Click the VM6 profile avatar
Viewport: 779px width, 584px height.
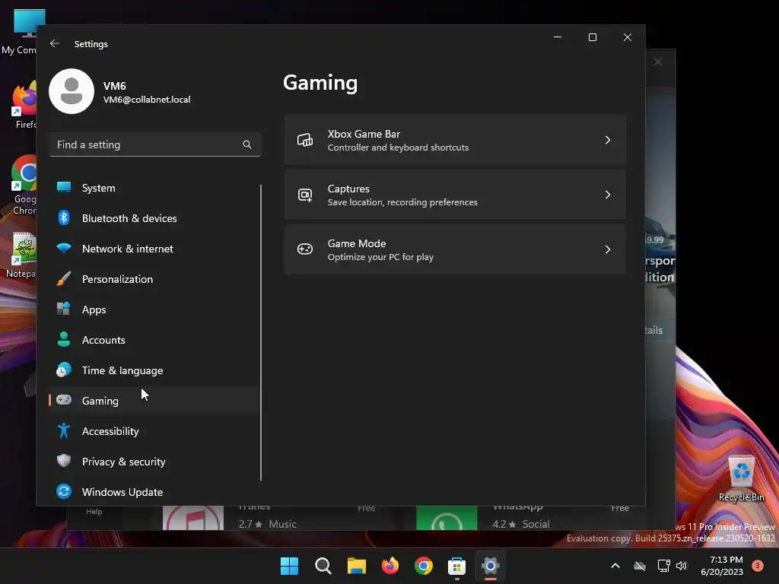tap(72, 91)
